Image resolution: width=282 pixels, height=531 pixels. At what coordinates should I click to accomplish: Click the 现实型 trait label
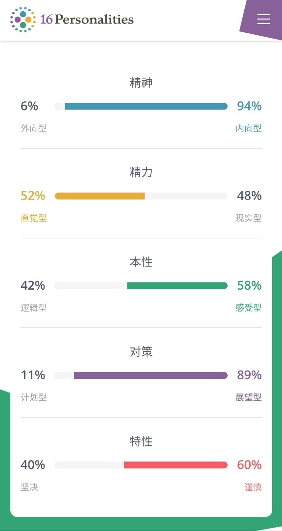[249, 218]
